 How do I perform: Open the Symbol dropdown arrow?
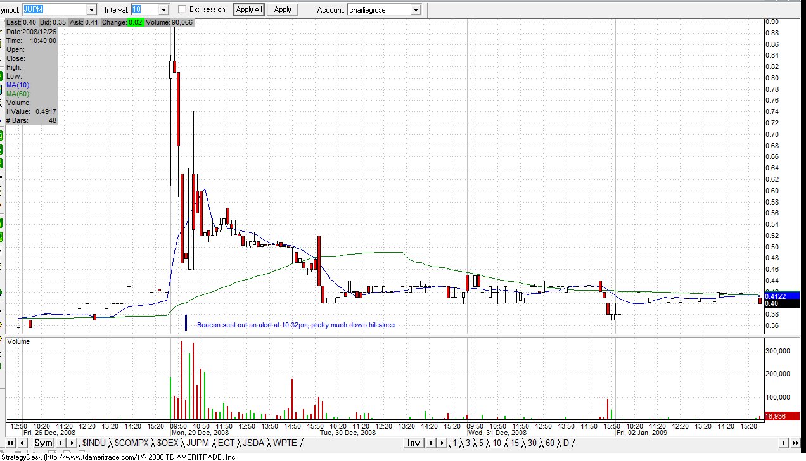click(x=91, y=10)
